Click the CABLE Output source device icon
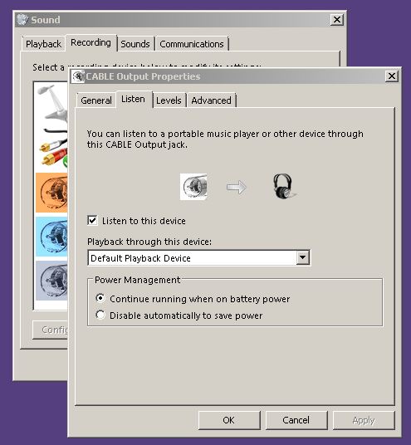Image resolution: width=411 pixels, height=445 pixels. pyautogui.click(x=193, y=187)
